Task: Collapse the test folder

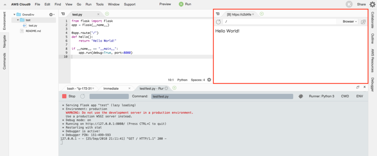Action: click(18, 20)
